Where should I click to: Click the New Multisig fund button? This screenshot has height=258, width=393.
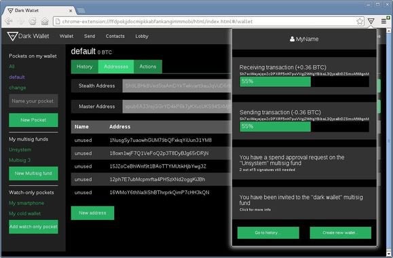coord(33,173)
